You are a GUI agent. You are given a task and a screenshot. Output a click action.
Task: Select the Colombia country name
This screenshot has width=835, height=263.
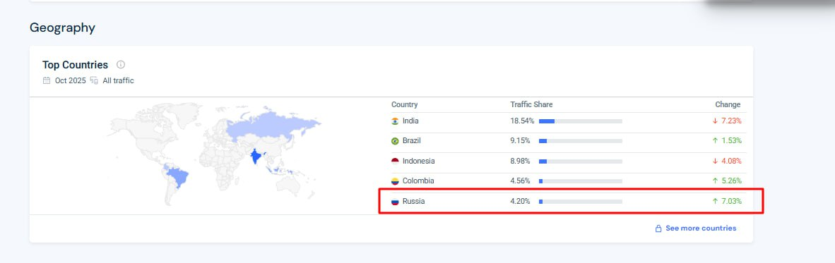(418, 181)
